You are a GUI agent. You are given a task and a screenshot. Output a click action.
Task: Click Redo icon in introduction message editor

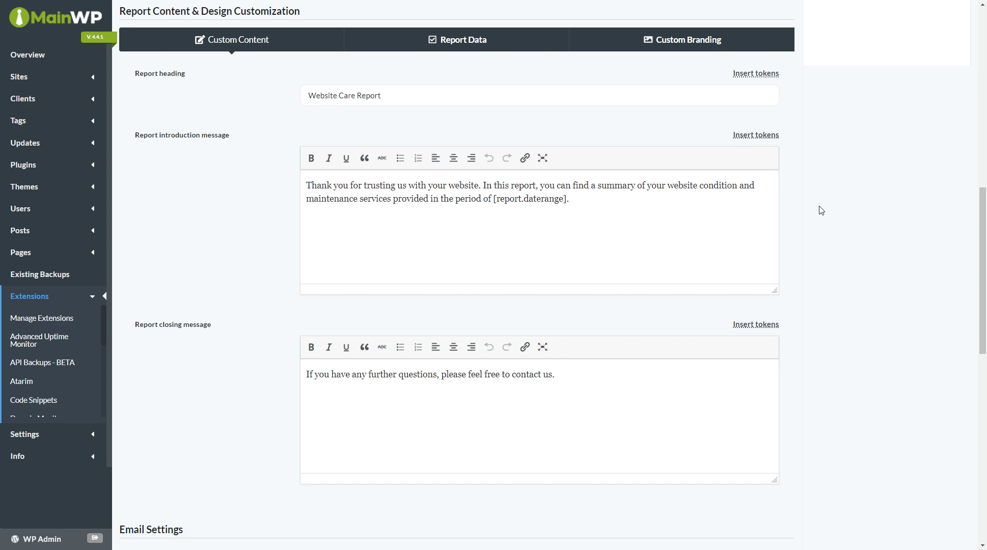coord(507,158)
